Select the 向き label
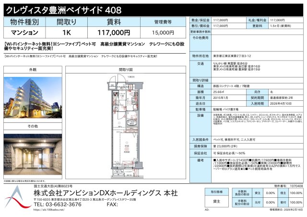Screen dimensions: 307x217 point(257,92)
